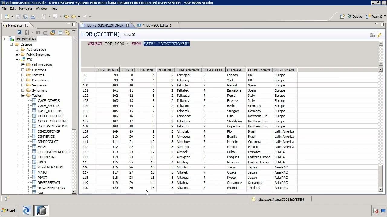Close the HDB - STS.DIMCUSTOMER tab

(x=128, y=25)
